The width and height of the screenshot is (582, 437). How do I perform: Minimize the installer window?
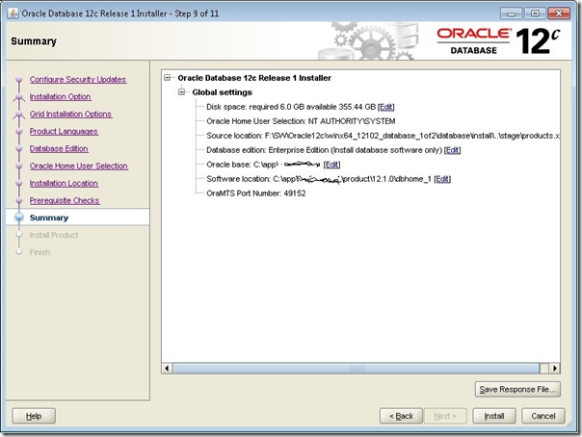(511, 13)
